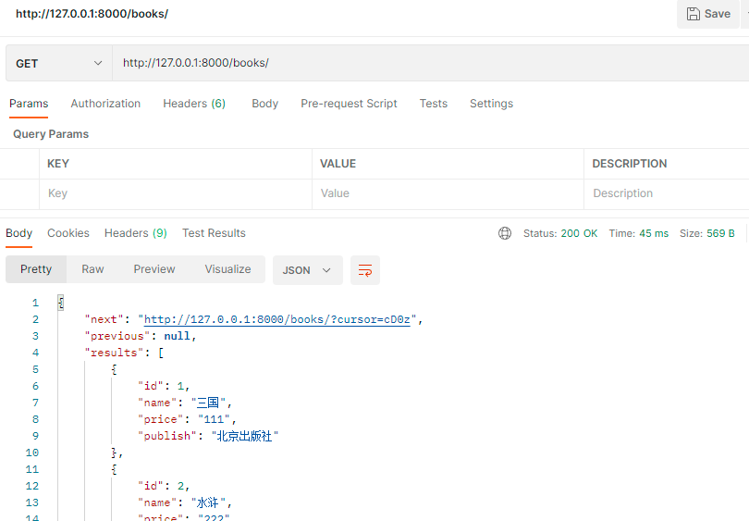The image size is (749, 521).
Task: Open the JSON format dropdown
Action: click(x=307, y=270)
